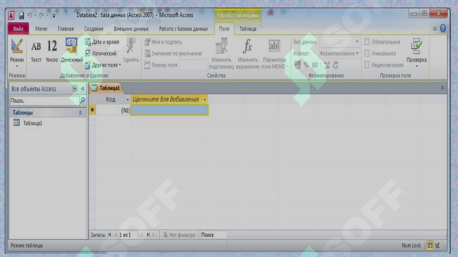Screen dimensions: 458x257
Task: Expand Другие поля dropdown
Action: click(x=103, y=65)
